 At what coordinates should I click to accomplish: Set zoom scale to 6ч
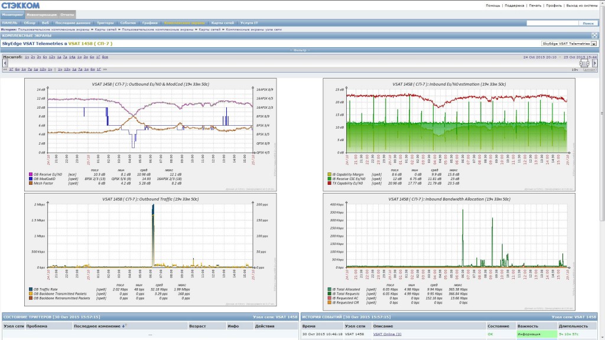click(45, 57)
